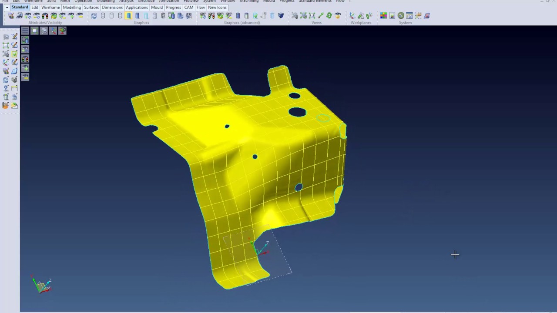Click the eye with green plus show icon in viewport
Viewport: 557px width, 313px height.
tap(25, 68)
